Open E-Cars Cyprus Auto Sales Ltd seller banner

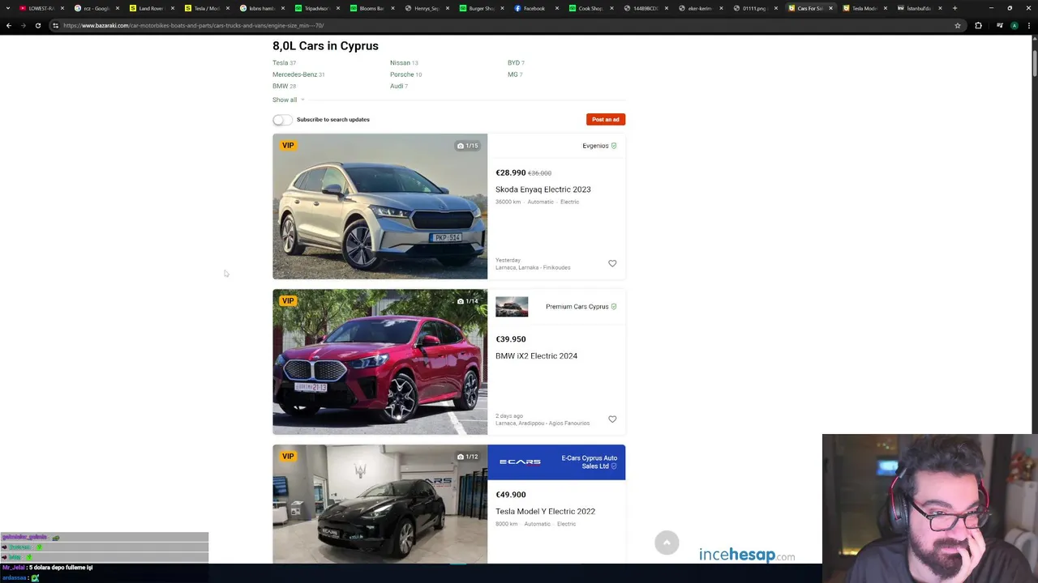tap(556, 462)
